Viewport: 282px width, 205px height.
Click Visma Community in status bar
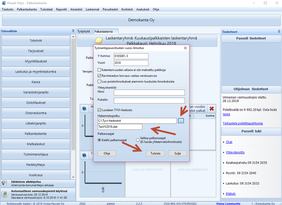(228, 203)
